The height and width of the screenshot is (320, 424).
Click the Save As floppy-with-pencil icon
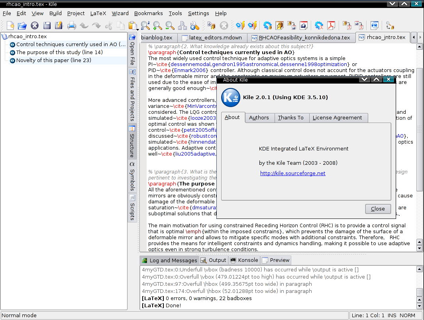[x=59, y=25]
